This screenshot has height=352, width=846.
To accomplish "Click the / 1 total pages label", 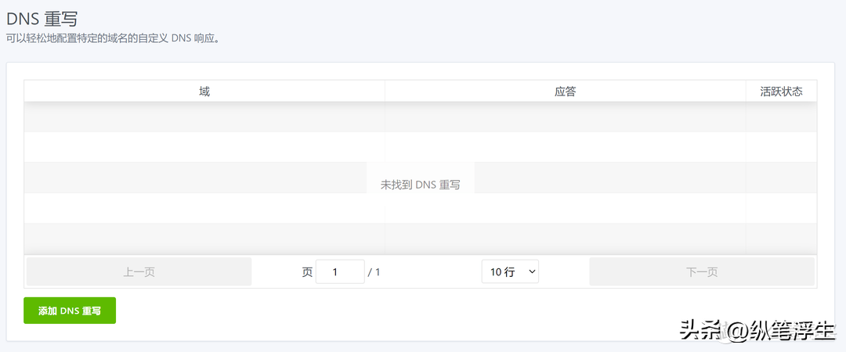I will [374, 272].
